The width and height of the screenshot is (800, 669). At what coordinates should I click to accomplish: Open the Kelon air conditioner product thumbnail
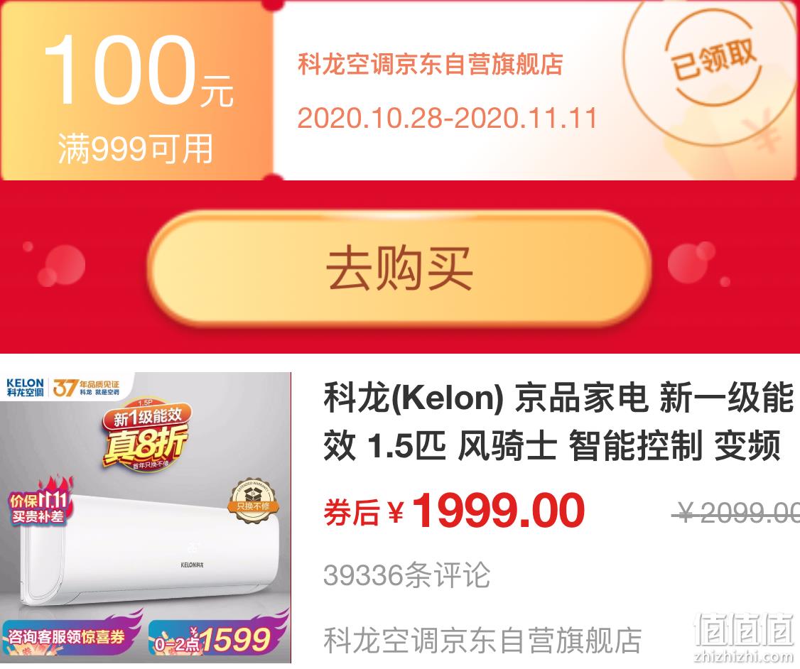coord(146,518)
